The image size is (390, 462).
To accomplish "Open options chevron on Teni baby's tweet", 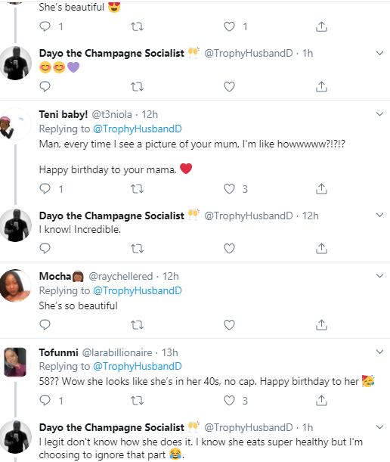I will click(379, 114).
